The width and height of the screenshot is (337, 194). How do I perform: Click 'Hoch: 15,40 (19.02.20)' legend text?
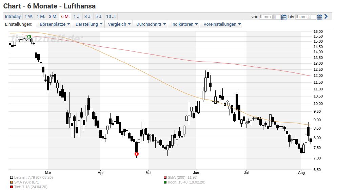coord(186,182)
